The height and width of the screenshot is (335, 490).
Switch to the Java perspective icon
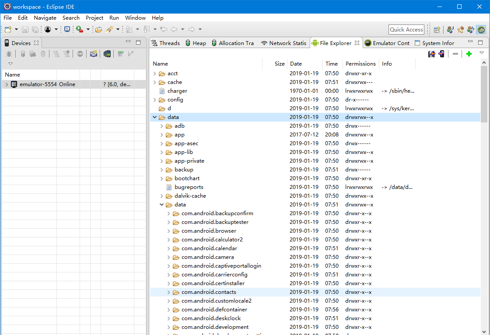[x=450, y=30]
